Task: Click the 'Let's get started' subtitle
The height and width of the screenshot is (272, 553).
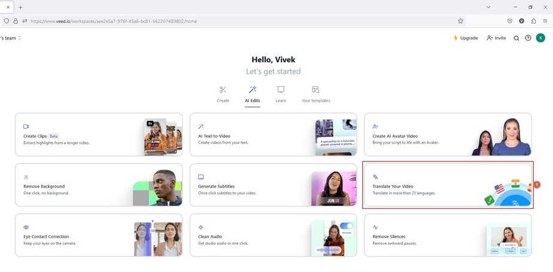Action: pyautogui.click(x=274, y=72)
